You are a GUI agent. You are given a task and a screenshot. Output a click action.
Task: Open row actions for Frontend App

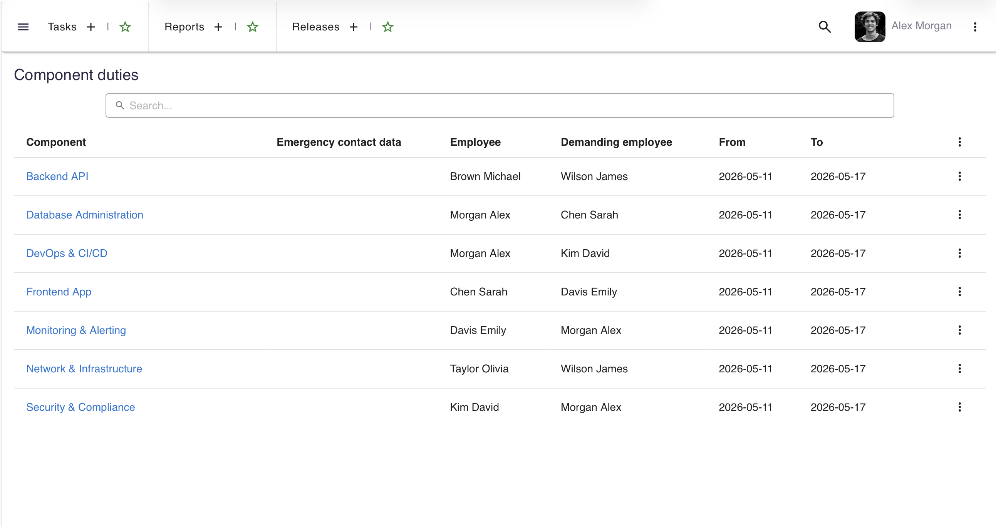(x=959, y=292)
